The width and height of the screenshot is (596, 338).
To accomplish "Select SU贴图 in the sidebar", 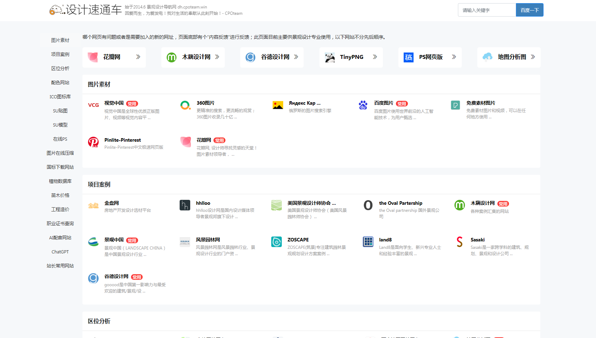I will point(60,111).
